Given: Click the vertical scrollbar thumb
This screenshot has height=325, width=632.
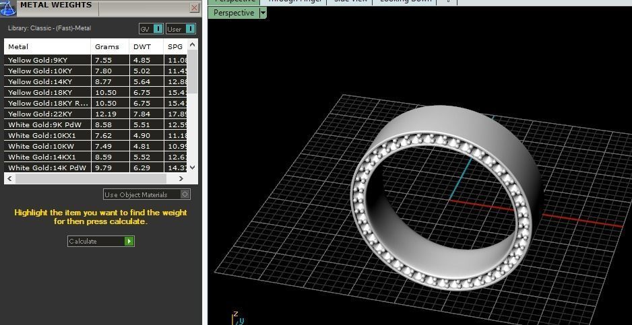Looking at the screenshot, I should 192,72.
